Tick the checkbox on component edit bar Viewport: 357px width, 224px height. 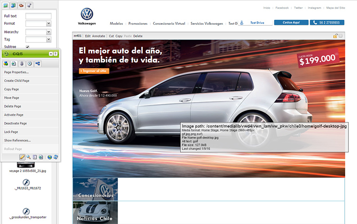point(341,36)
